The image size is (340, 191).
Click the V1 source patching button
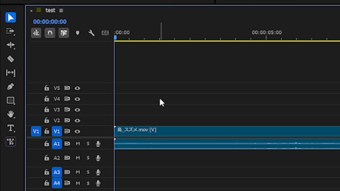36,131
